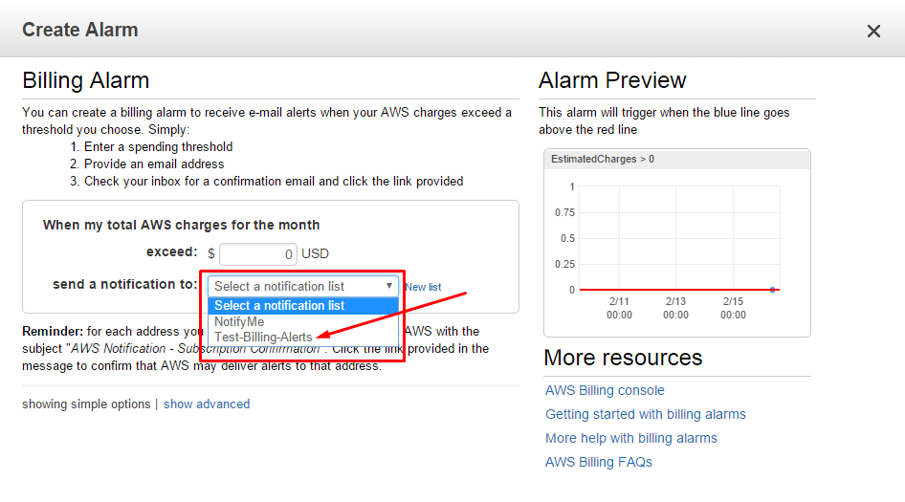The height and width of the screenshot is (502, 905).
Task: Click the 0.75 y-axis label
Action: point(565,212)
